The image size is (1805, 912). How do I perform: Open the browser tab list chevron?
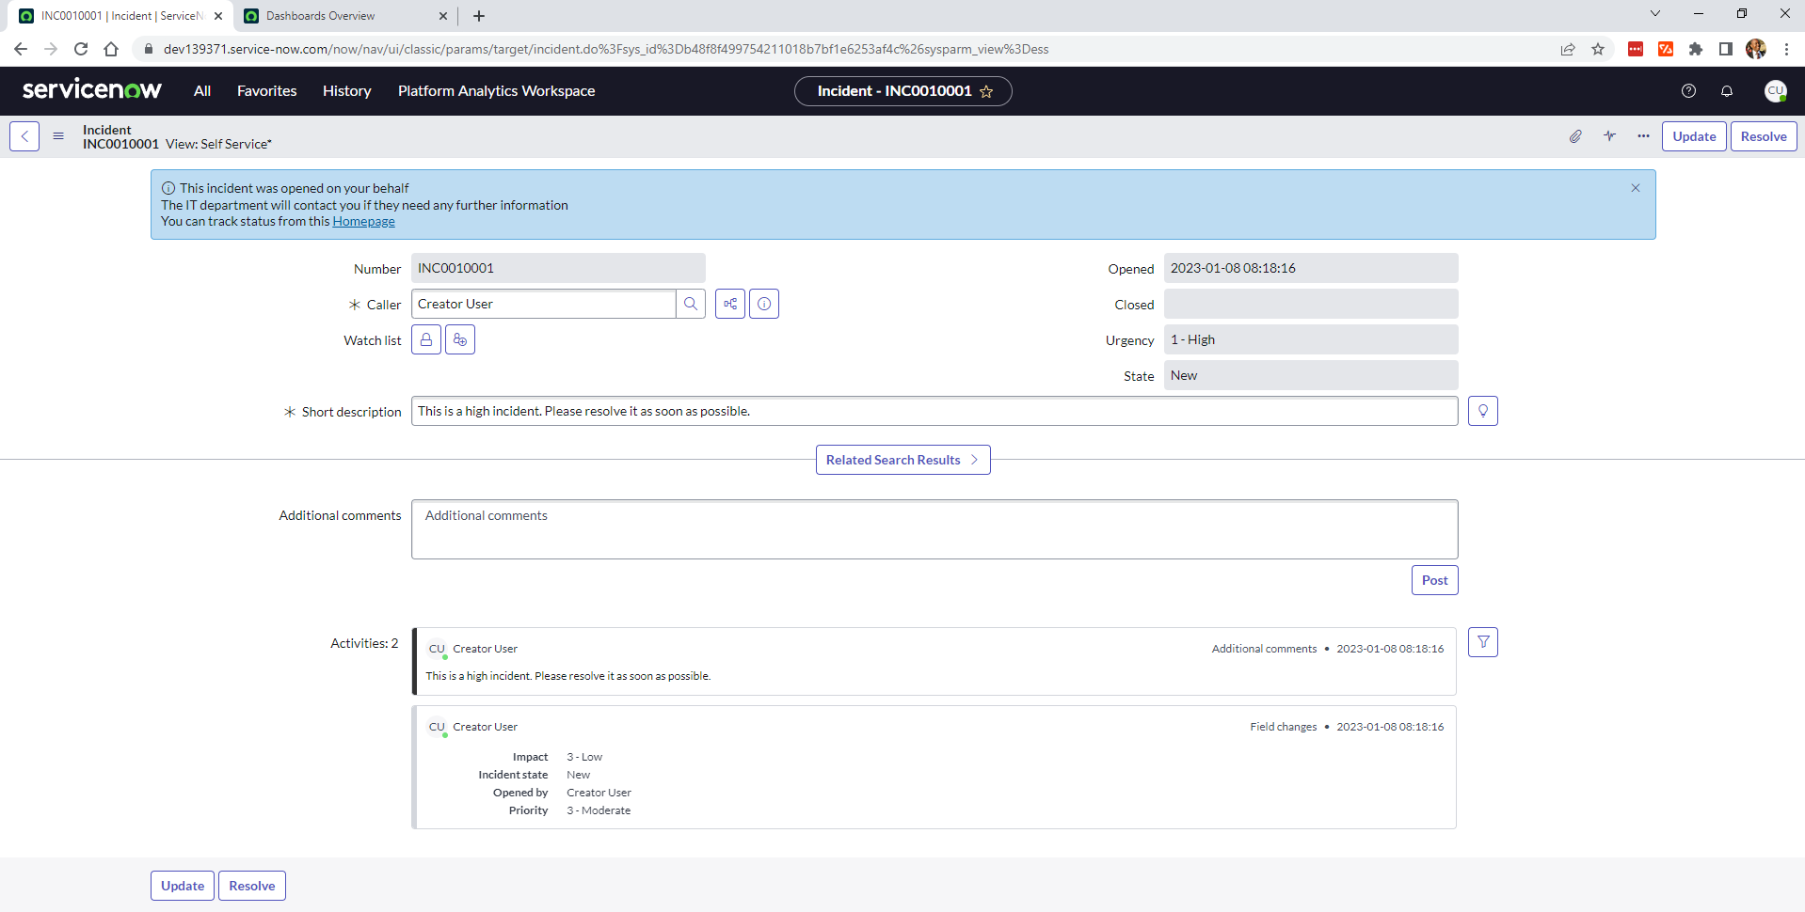[x=1654, y=13]
